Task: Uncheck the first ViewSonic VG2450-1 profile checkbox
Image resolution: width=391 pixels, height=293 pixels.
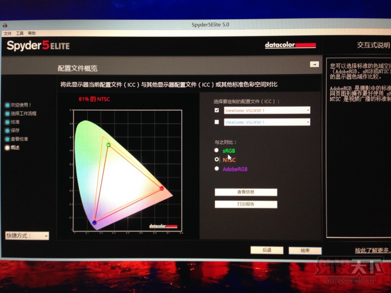Action: 217,110
